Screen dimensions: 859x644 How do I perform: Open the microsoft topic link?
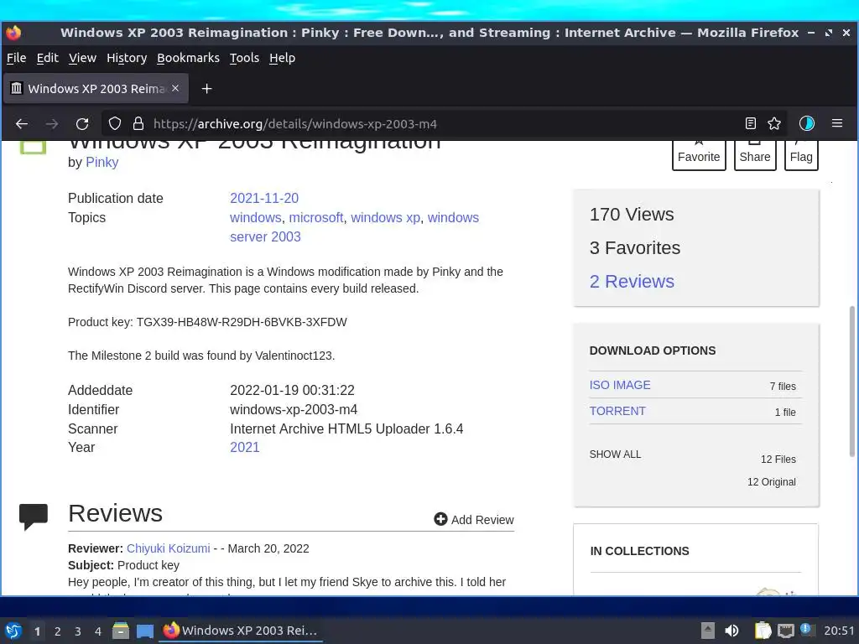(316, 217)
